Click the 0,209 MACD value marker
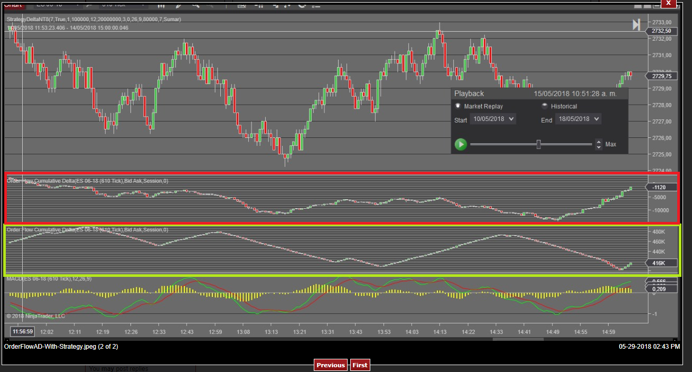The width and height of the screenshot is (692, 372). coord(659,289)
